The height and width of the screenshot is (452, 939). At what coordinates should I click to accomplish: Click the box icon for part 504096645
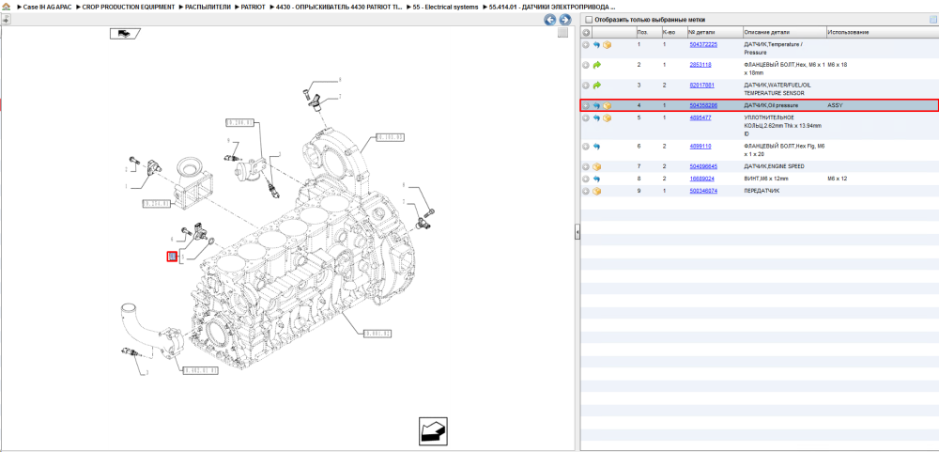point(596,166)
